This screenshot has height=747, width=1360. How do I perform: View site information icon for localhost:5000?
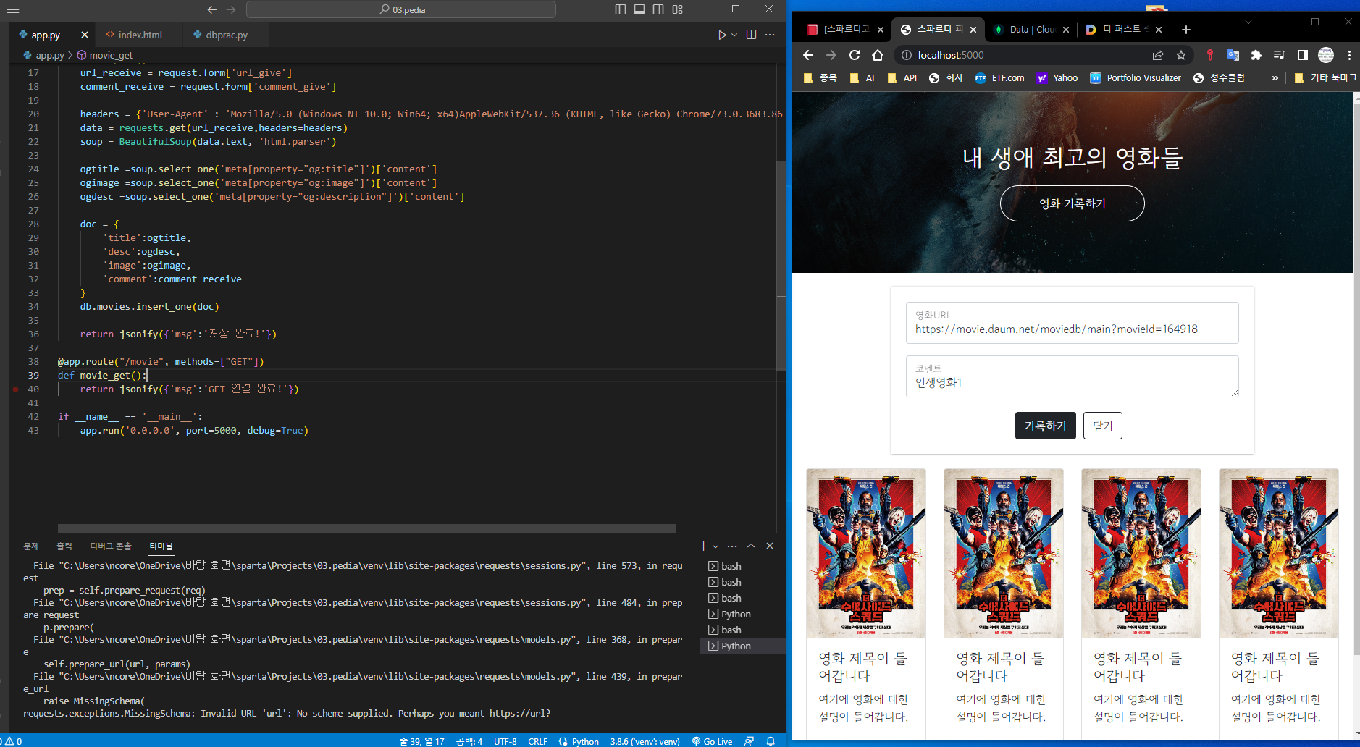tap(906, 55)
